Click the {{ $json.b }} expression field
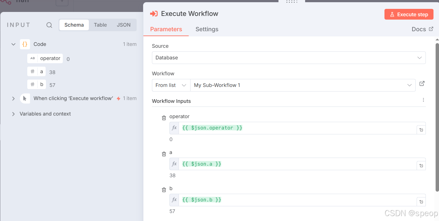The width and height of the screenshot is (439, 221). coord(297,200)
